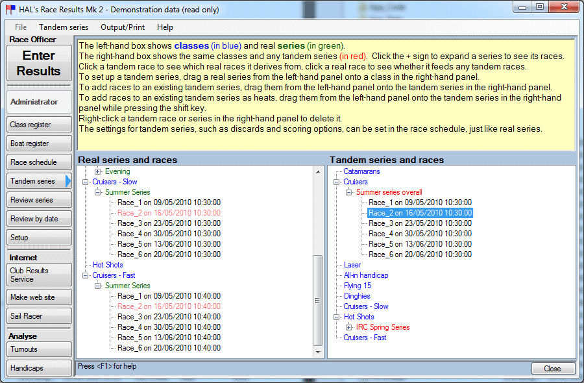The image size is (584, 383).
Task: Open Review by date
Action: pos(39,219)
